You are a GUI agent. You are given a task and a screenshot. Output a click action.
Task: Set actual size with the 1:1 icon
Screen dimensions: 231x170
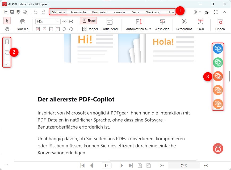click(x=38, y=29)
